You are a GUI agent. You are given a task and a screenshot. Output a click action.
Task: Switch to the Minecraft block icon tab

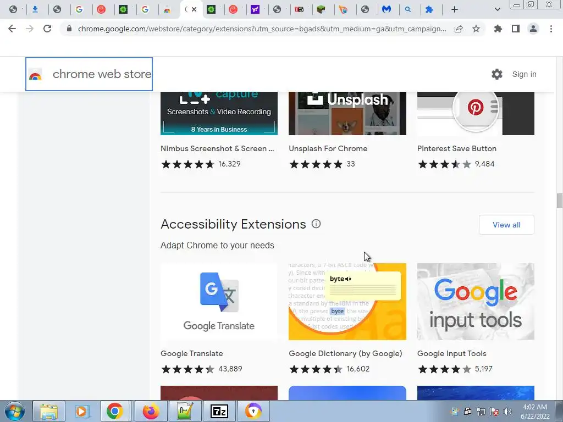[x=321, y=10]
